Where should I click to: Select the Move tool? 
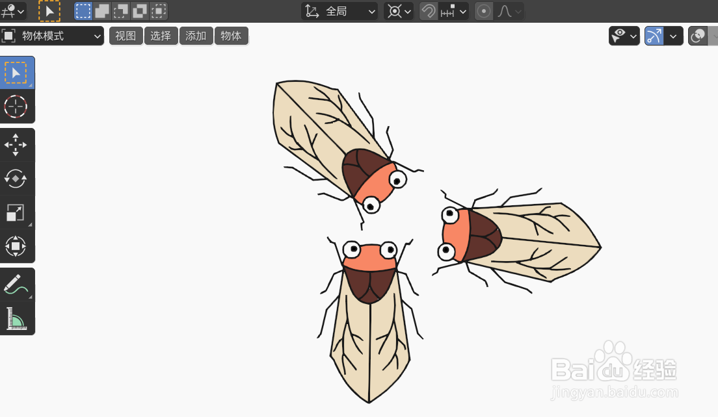(x=16, y=145)
